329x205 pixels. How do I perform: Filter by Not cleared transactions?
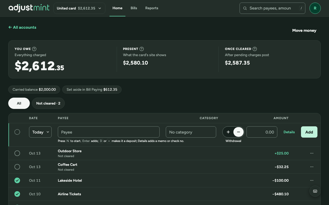point(48,103)
